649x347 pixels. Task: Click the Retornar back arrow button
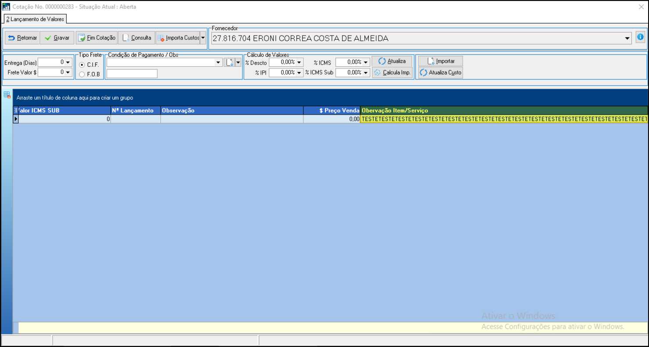(22, 38)
